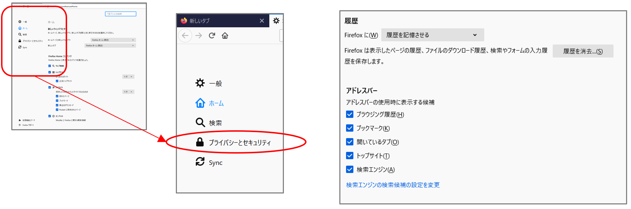The height and width of the screenshot is (209, 631).
Task: Click the browser Forward arrow button
Action: tap(199, 35)
